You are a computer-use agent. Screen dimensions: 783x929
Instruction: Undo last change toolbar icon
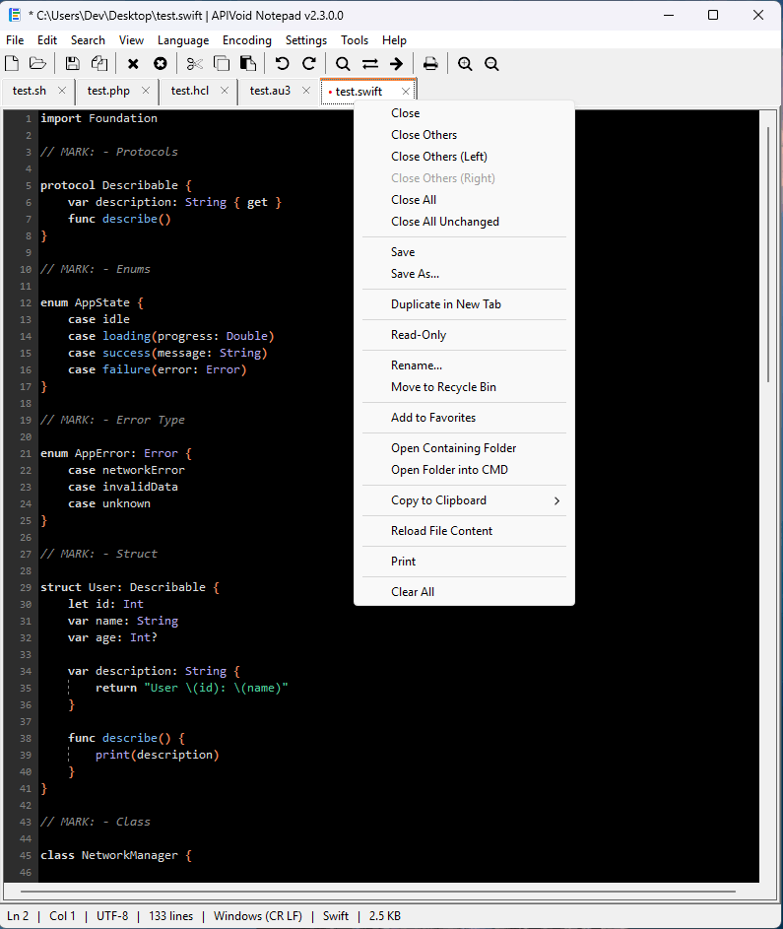pos(282,63)
